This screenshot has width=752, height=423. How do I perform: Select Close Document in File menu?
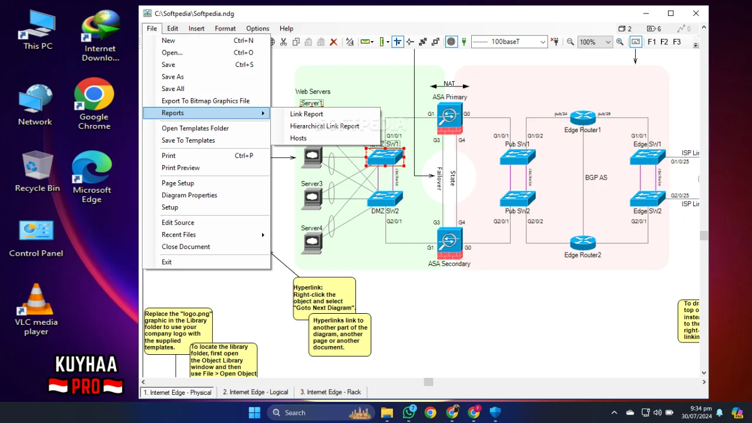coord(186,247)
